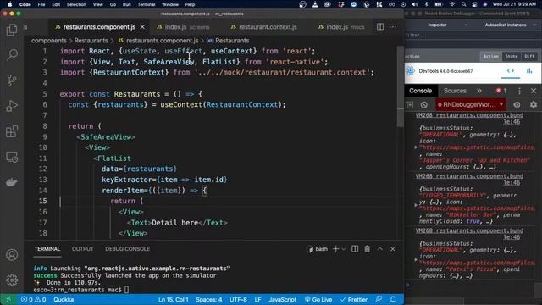Open the Terminal menu in menu bar
542x305 pixels.
(x=147, y=4)
